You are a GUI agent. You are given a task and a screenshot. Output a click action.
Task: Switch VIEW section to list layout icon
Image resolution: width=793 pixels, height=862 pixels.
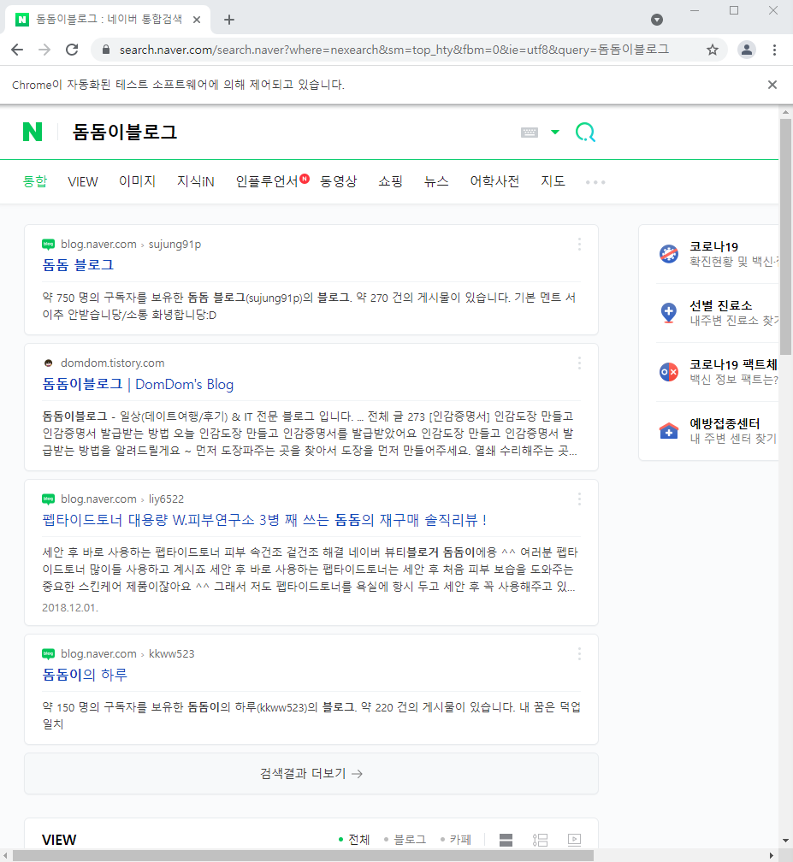point(540,840)
